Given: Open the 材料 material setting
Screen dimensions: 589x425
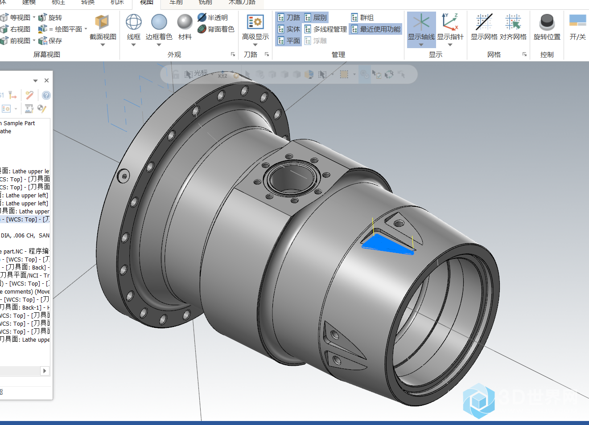Looking at the screenshot, I should (x=185, y=27).
